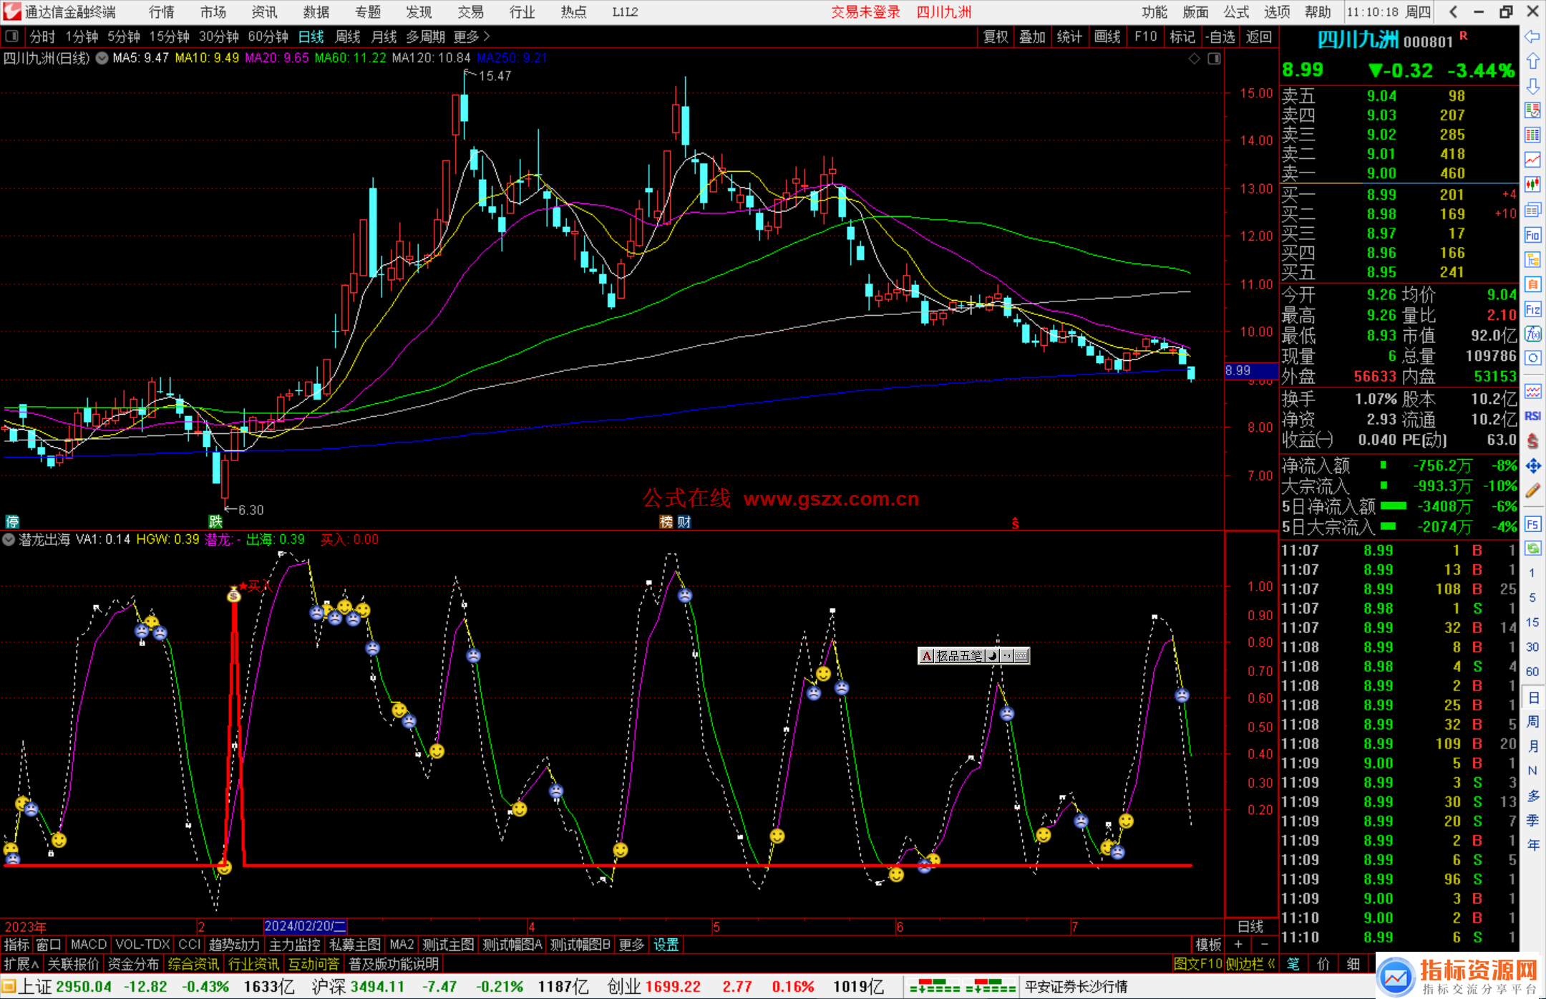Viewport: 1546px width, 999px height.
Task: Click the 画线 drawing button
Action: [1107, 37]
